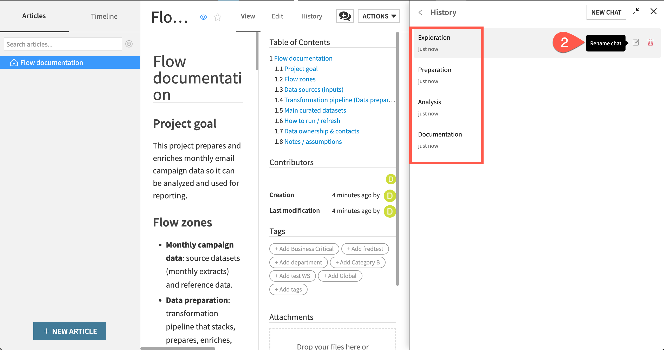Add the test WS tag
Screen dimensions: 664x350
pyautogui.click(x=292, y=276)
